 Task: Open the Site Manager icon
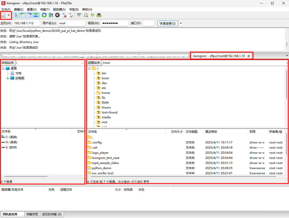click(x=3, y=15)
